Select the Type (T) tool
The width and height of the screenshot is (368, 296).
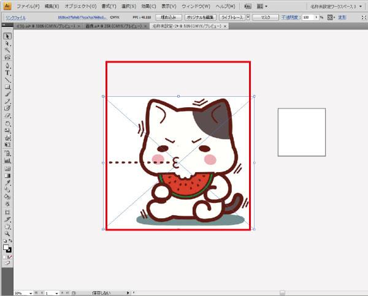point(7,73)
